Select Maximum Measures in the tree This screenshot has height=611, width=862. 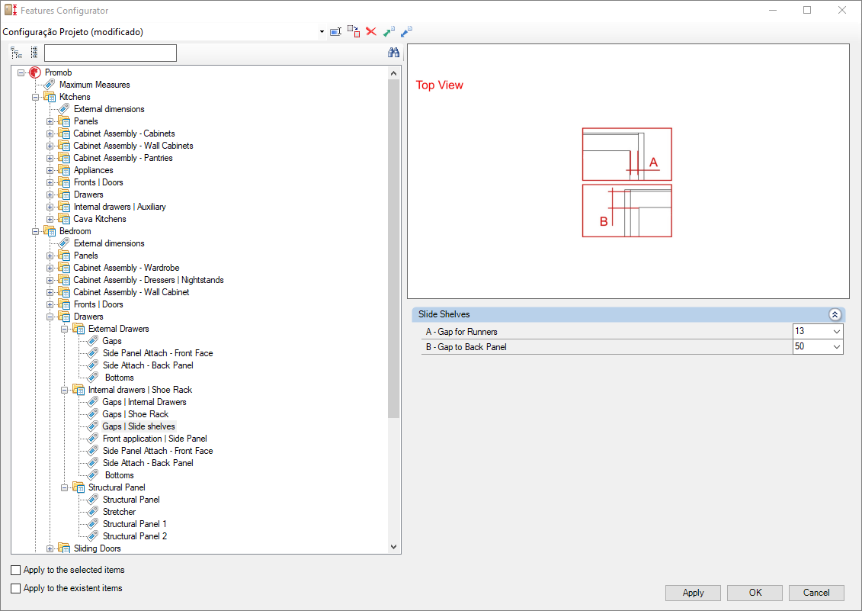click(95, 85)
